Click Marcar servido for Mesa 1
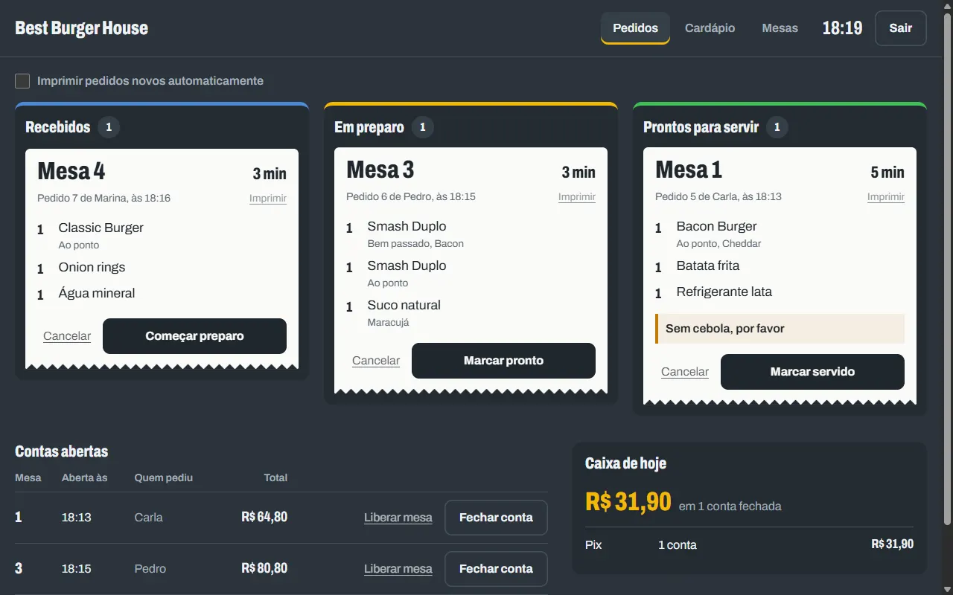Screen dimensions: 953x595 (812, 372)
